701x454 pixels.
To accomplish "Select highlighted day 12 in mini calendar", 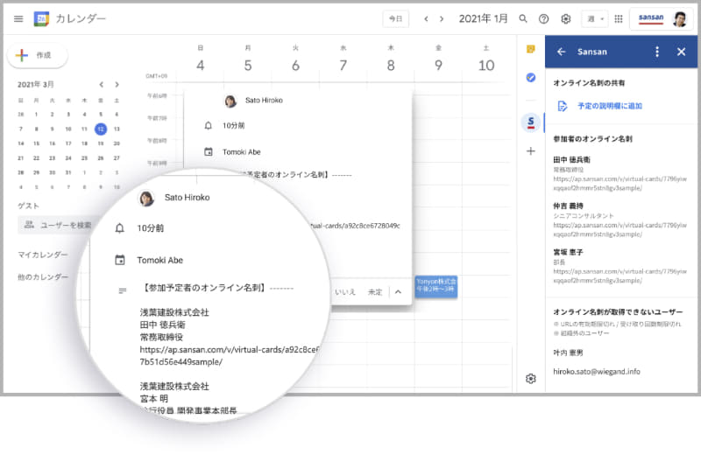I will click(x=101, y=129).
